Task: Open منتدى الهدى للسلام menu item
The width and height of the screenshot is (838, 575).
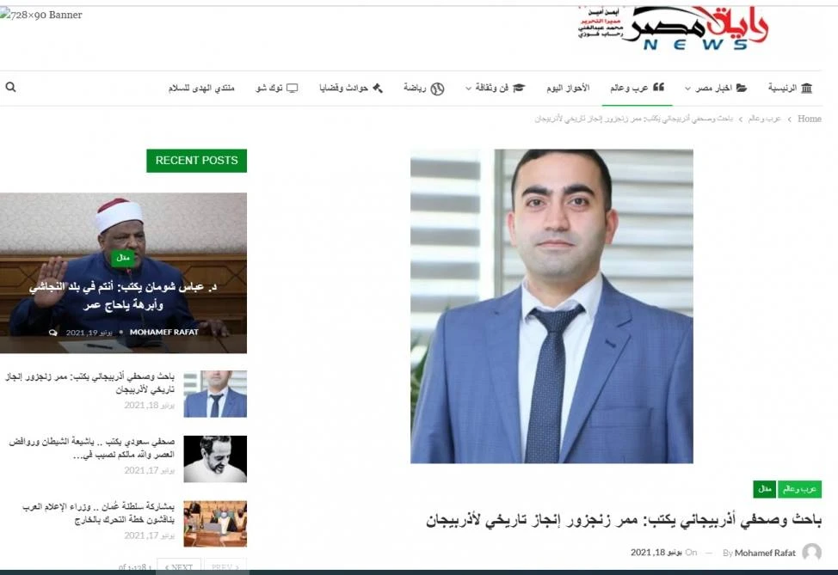Action: pyautogui.click(x=201, y=88)
